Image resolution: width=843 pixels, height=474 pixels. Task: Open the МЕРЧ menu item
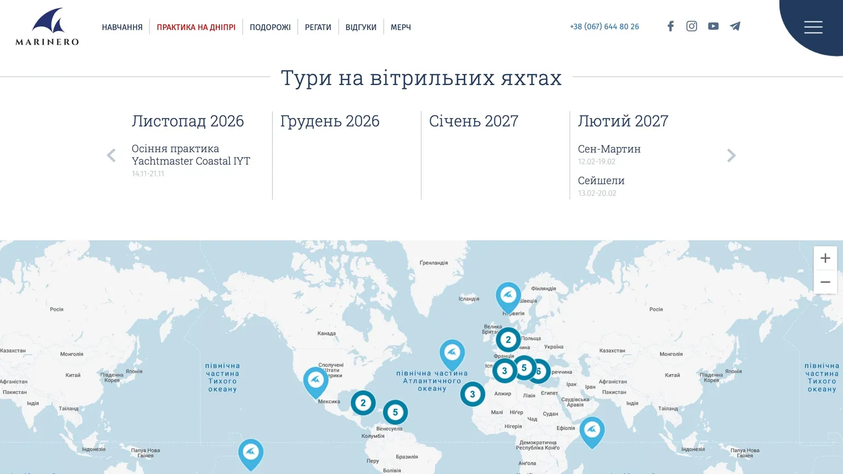tap(401, 27)
